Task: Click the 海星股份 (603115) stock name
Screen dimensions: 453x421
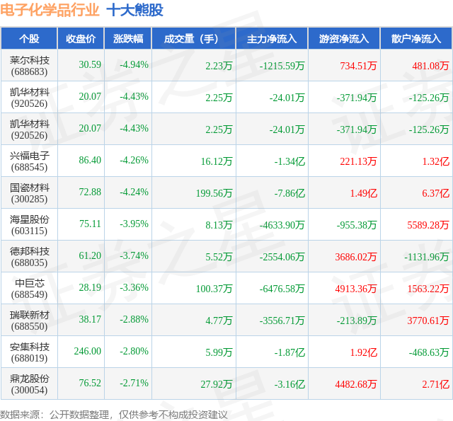Action: click(29, 224)
